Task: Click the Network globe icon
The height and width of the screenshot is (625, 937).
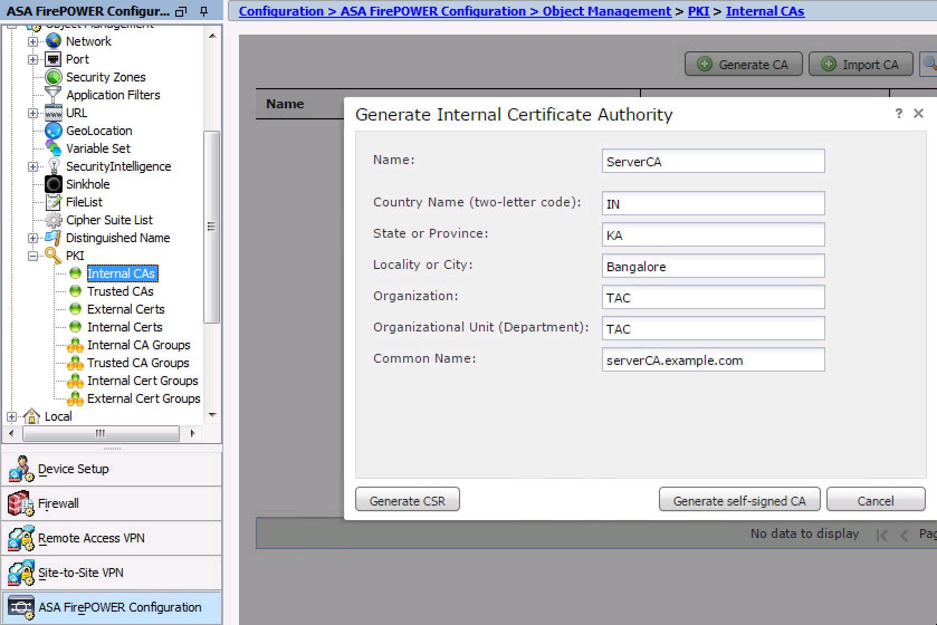Action: [54, 41]
